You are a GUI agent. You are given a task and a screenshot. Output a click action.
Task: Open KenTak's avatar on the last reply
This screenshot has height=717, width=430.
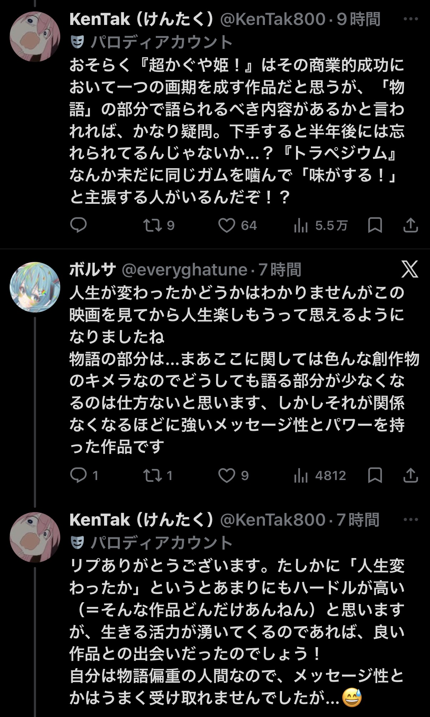point(35,537)
